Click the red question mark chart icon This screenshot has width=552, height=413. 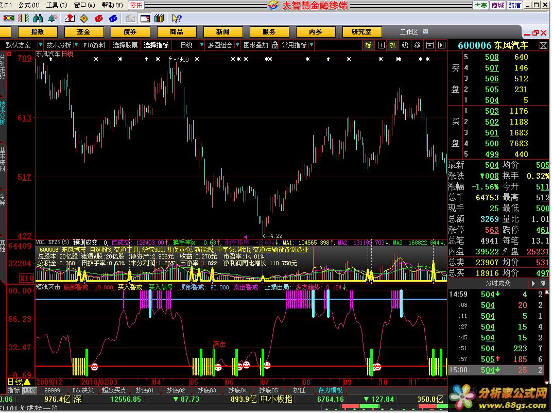70,18
